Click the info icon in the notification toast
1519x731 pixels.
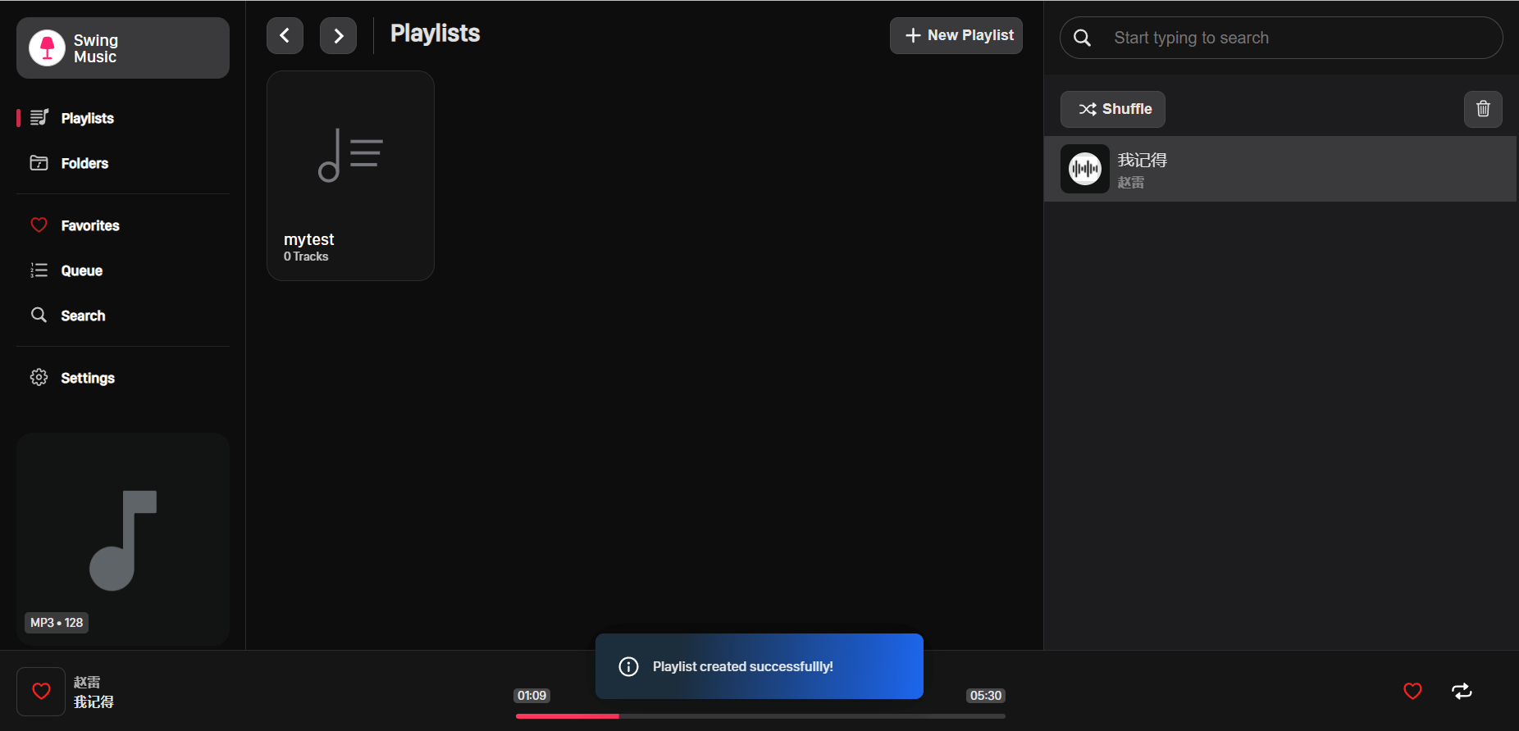point(628,666)
